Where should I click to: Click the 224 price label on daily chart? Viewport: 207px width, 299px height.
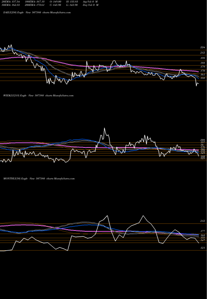coord(202,47)
